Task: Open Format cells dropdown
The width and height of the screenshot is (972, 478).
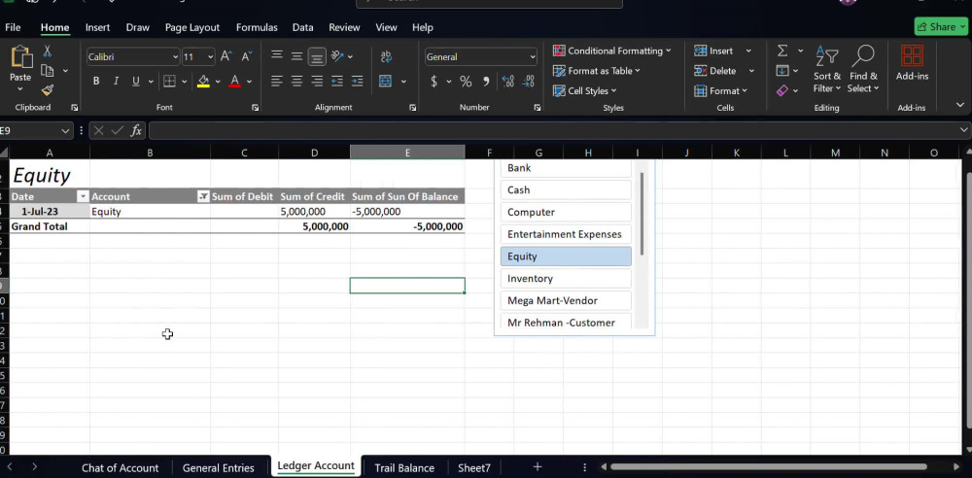Action: click(x=720, y=90)
